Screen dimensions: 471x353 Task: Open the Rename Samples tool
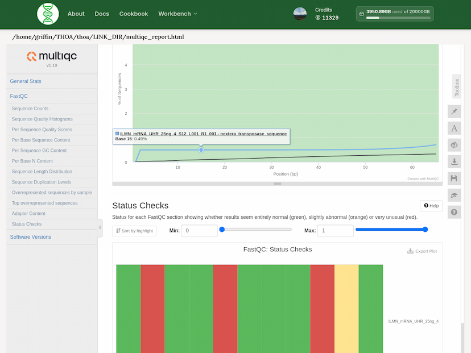pyautogui.click(x=454, y=128)
